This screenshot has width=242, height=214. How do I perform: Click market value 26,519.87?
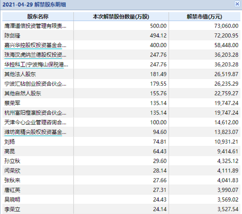(x=226, y=74)
